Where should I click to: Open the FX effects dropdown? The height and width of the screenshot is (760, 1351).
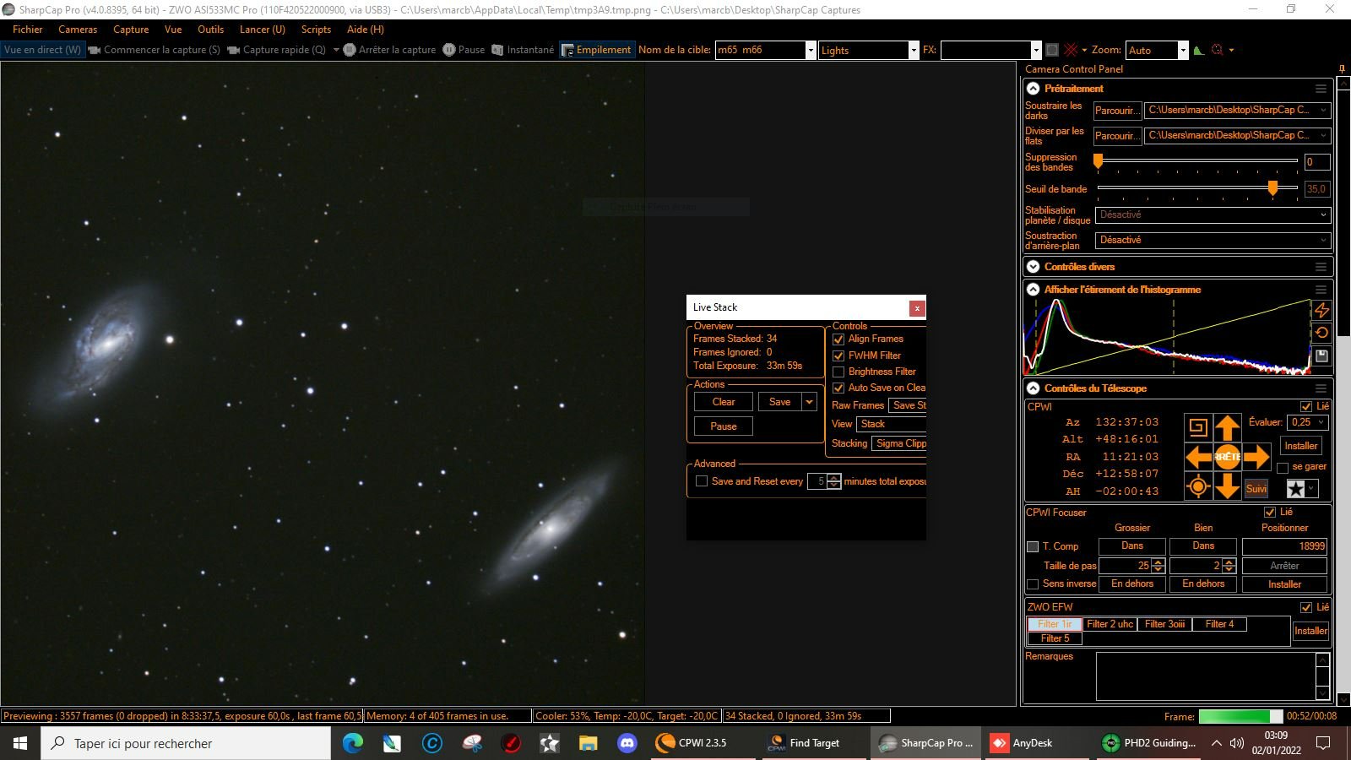pos(1035,50)
